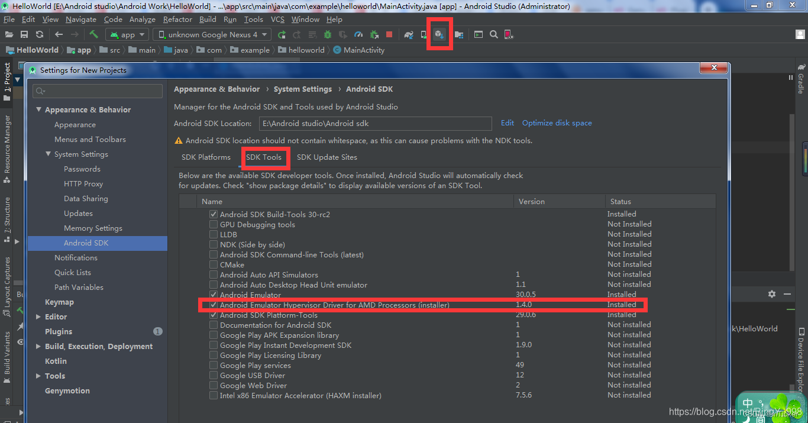Open the Project Structure icon

(x=459, y=35)
